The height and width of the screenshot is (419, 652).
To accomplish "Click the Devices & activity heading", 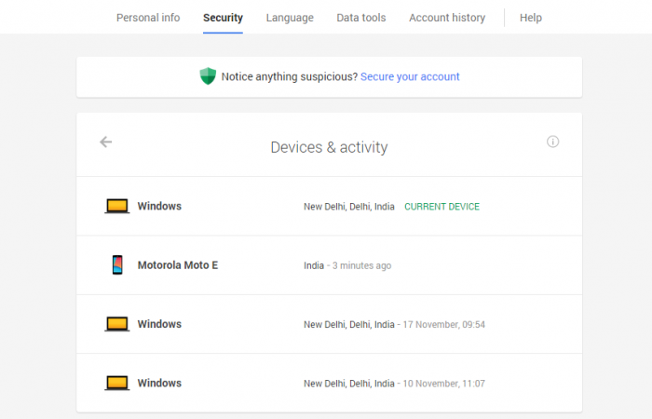I will [329, 147].
